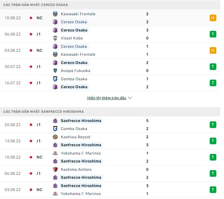The height and width of the screenshot is (199, 224).
Task: Expand chevron beside Hiển thị thêm trận đấu
Action: pyautogui.click(x=130, y=98)
